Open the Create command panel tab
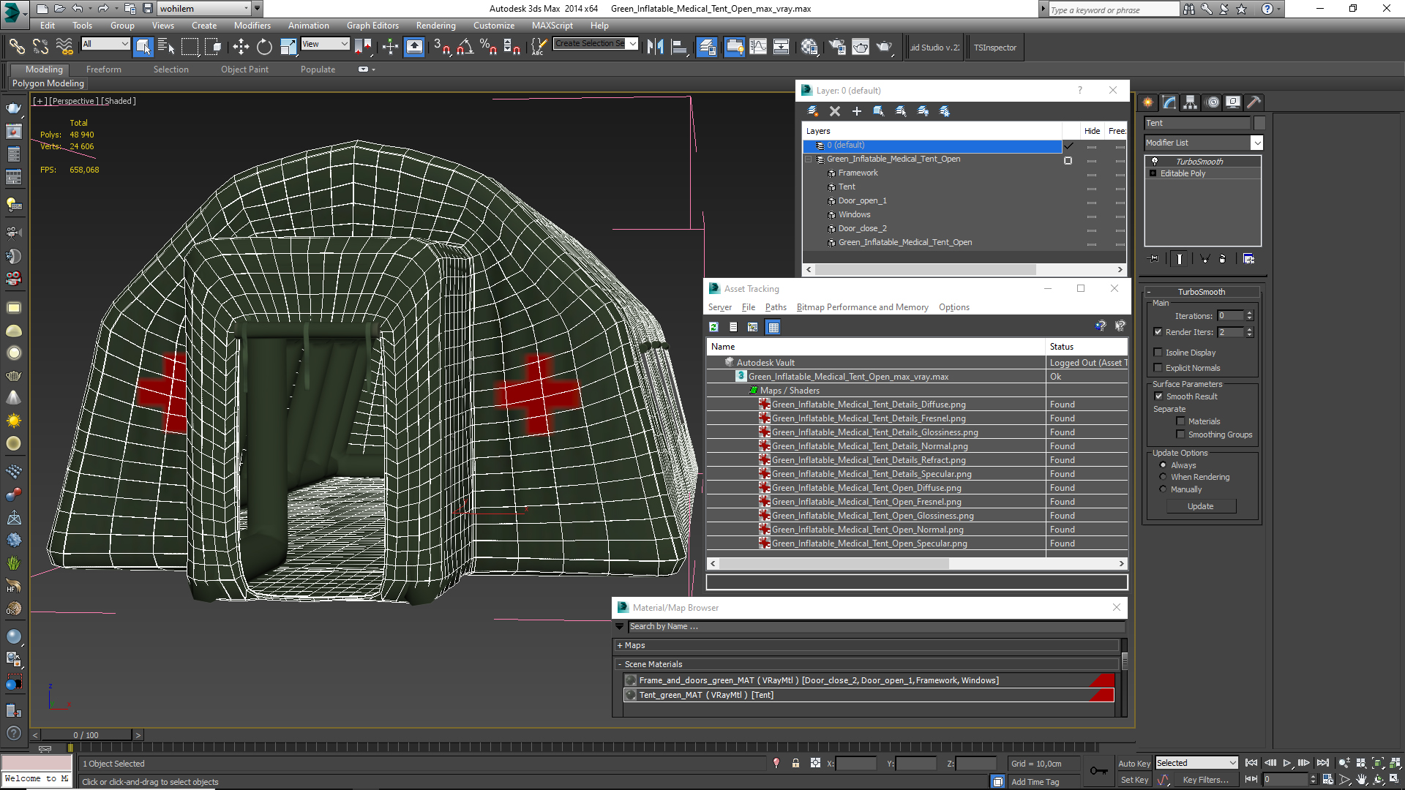 [1147, 102]
